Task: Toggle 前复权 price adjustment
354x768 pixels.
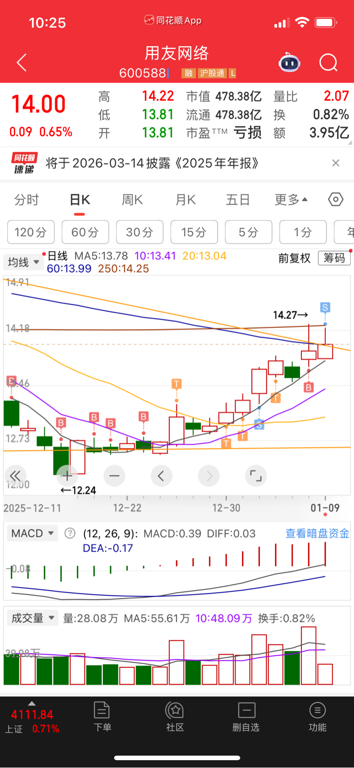Action: [295, 258]
